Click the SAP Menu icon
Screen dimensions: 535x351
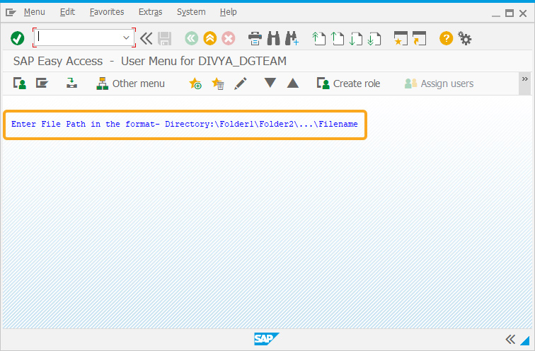[x=42, y=84]
